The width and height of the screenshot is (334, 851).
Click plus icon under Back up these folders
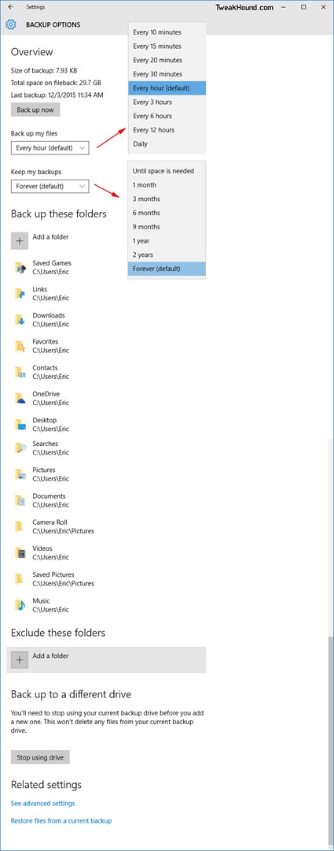click(x=20, y=241)
